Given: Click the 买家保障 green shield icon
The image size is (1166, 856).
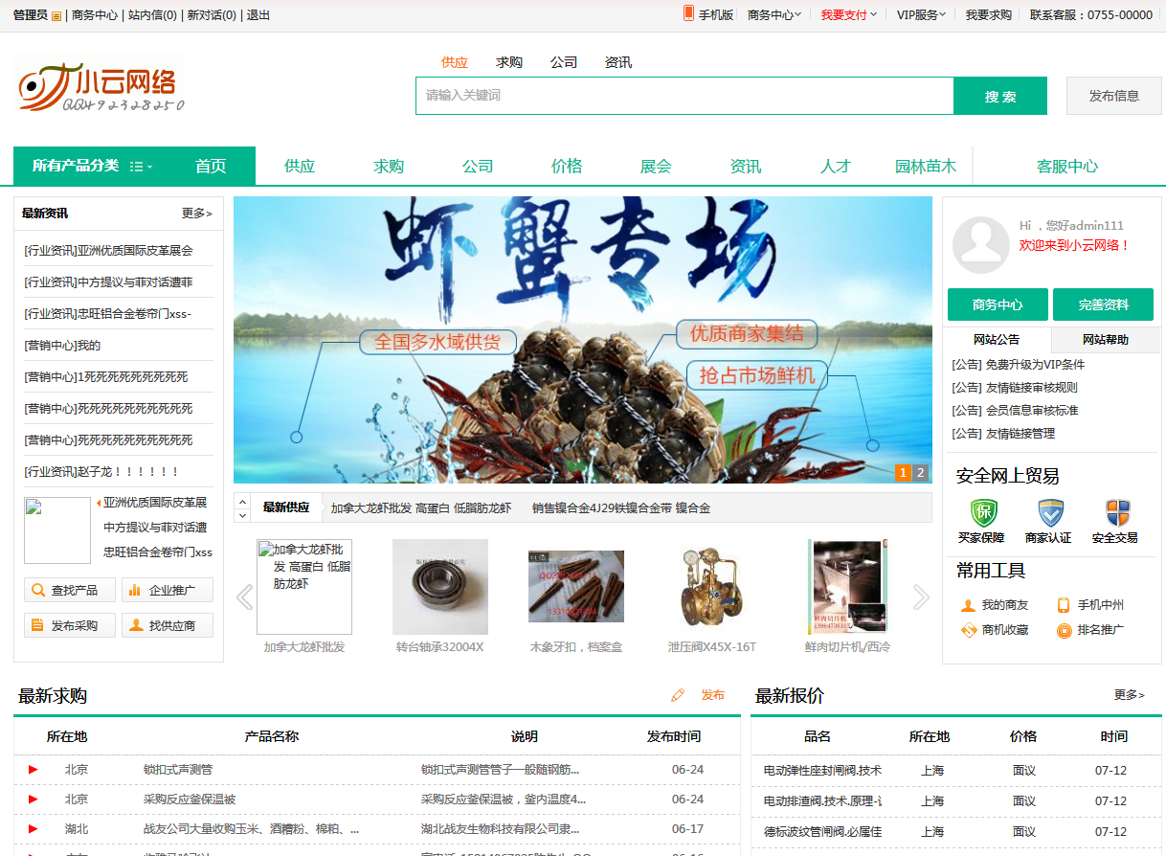Looking at the screenshot, I should click(x=983, y=512).
